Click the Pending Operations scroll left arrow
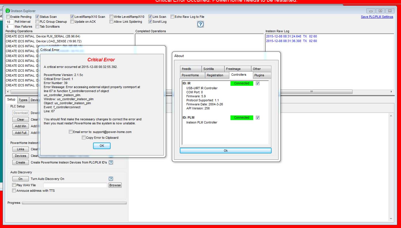 pyautogui.click(x=8, y=92)
